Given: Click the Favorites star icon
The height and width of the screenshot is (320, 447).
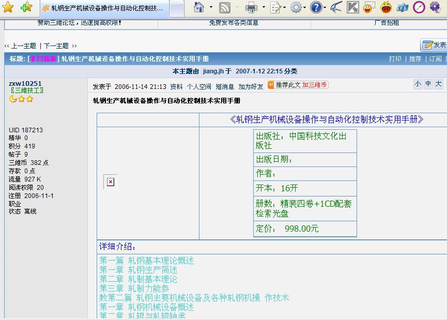Looking at the screenshot, I should point(7,7).
